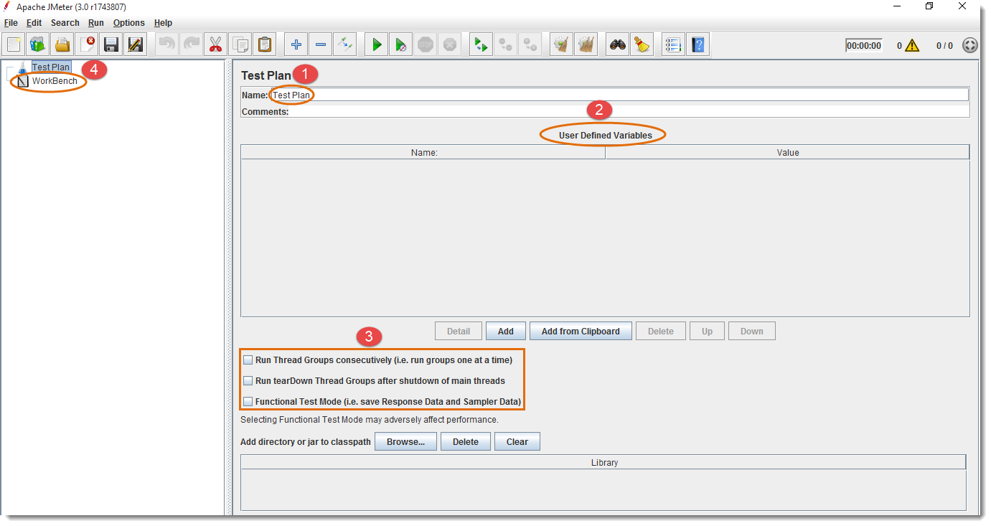This screenshot has width=991, height=526.
Task: Collapse all nodes with minus icon
Action: pos(321,44)
